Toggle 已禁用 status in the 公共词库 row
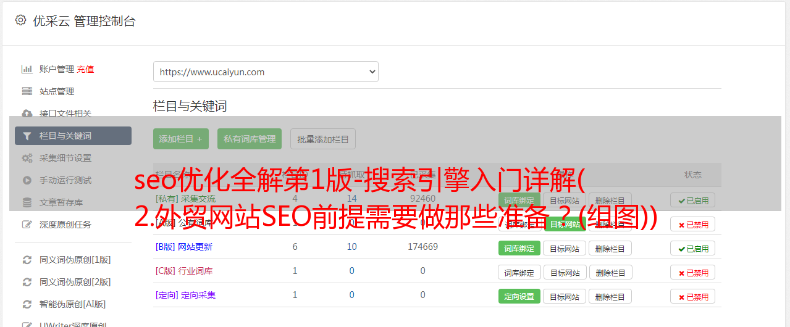 pyautogui.click(x=693, y=224)
